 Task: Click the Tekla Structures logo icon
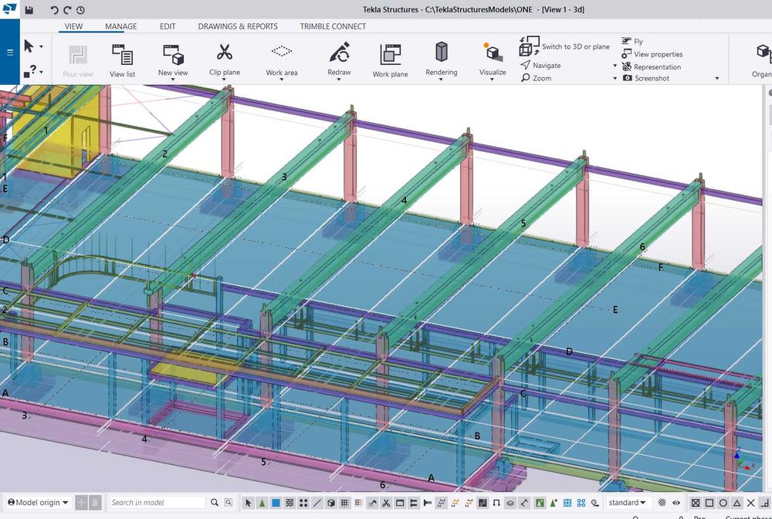[x=9, y=9]
